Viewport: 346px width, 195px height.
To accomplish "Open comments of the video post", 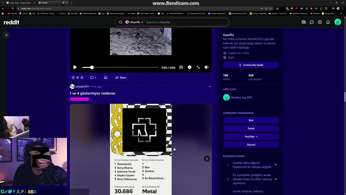I will tap(93, 77).
